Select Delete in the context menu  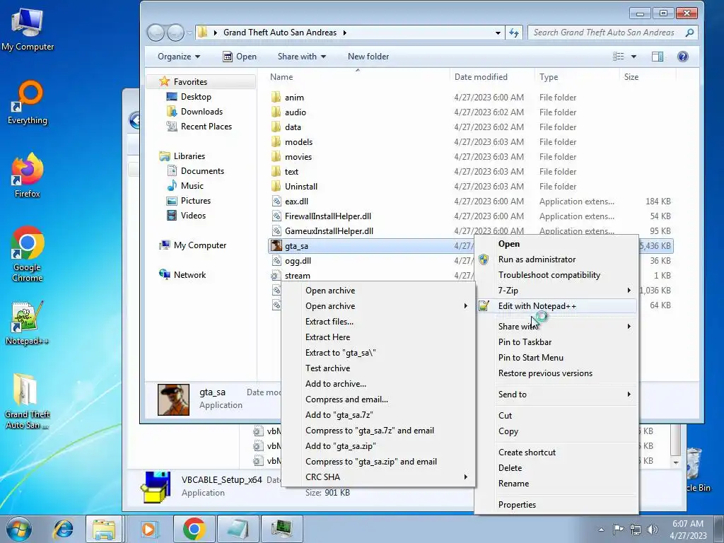[x=557, y=468]
